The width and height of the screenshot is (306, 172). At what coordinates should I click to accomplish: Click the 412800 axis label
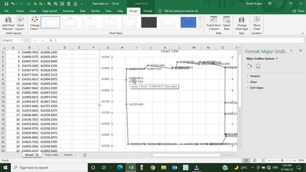tap(105, 90)
